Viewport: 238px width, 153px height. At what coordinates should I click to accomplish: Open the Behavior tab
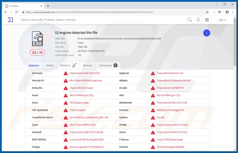pos(88,65)
